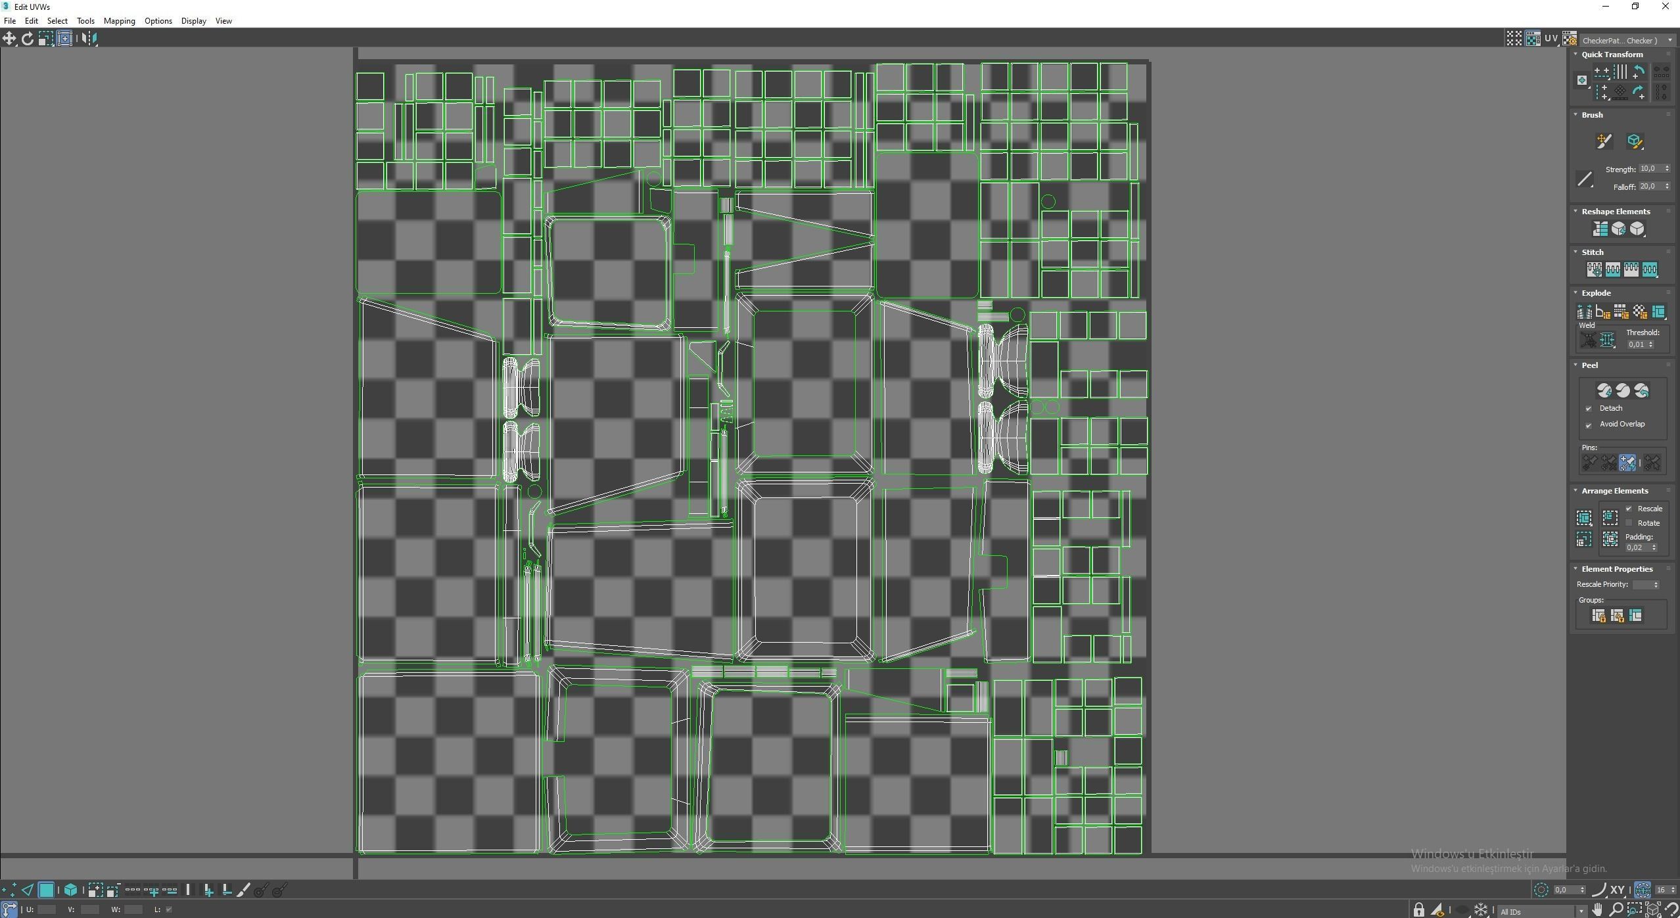Click the Target Weld icon
Image resolution: width=1680 pixels, height=918 pixels.
click(x=1588, y=340)
